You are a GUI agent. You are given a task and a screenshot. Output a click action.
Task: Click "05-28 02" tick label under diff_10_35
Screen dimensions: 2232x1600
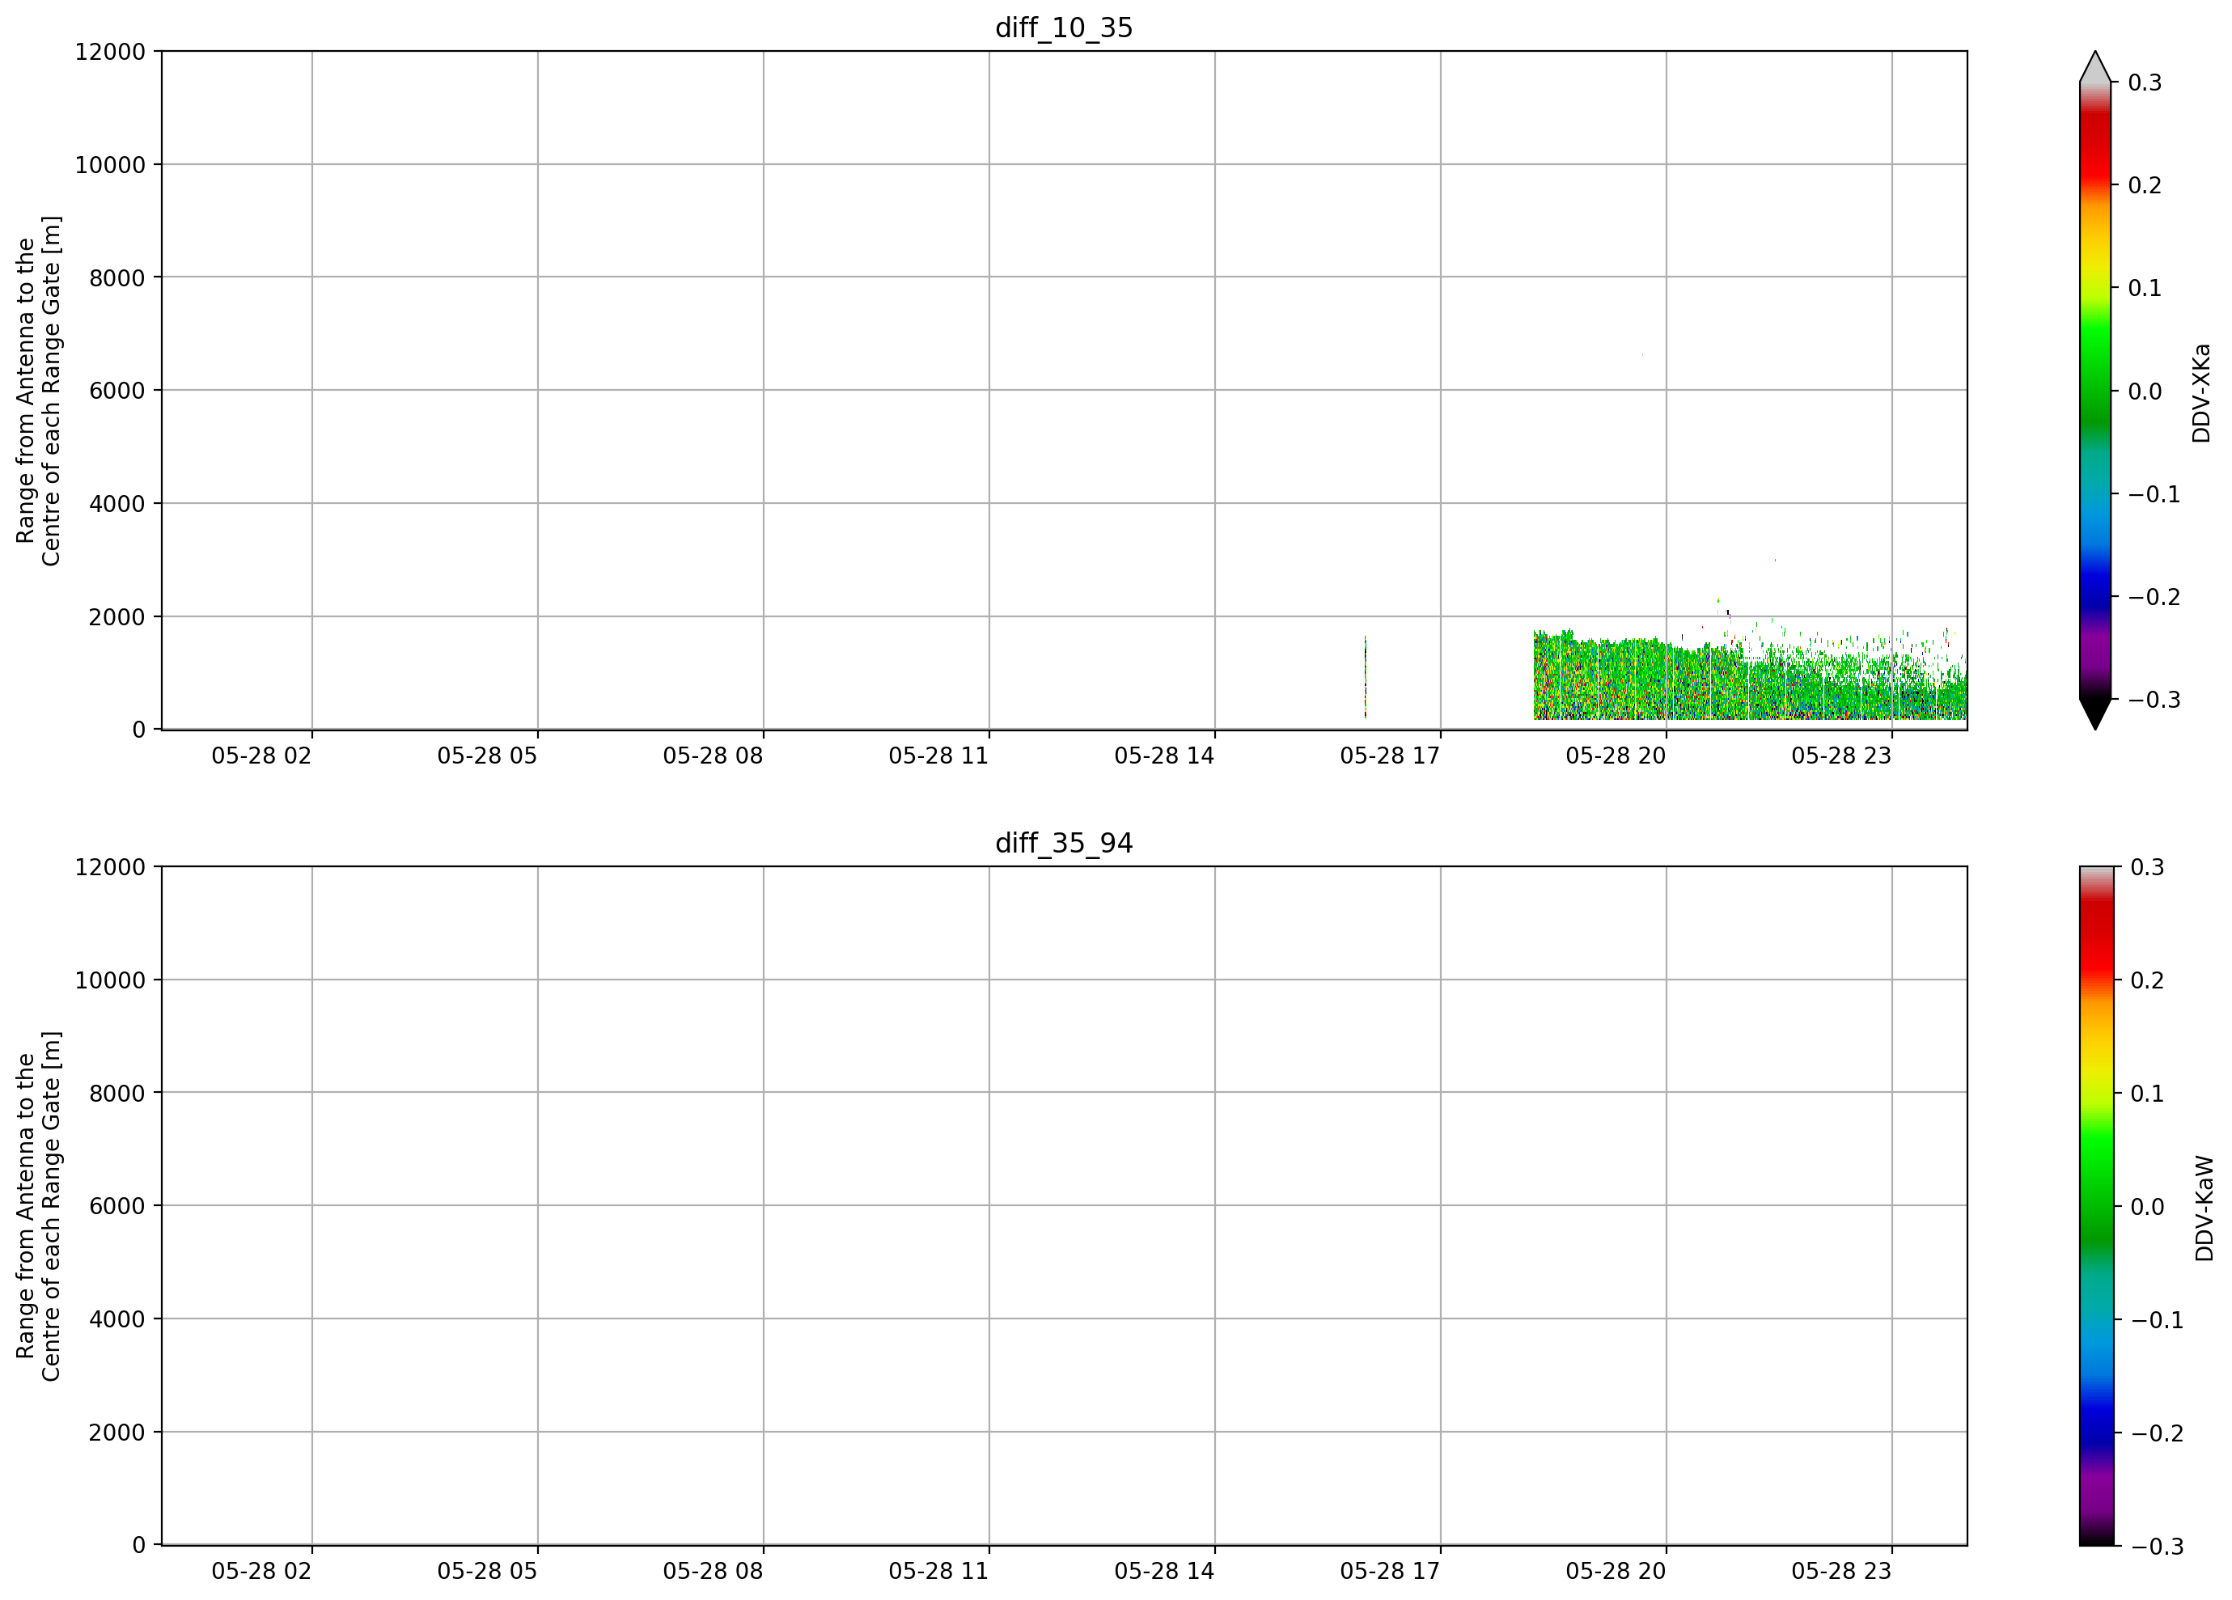click(x=262, y=756)
